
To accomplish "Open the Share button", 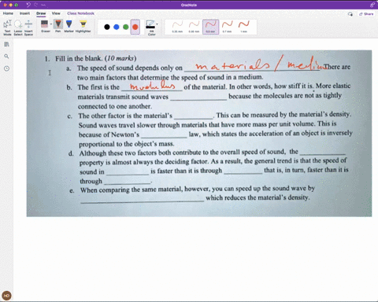I will point(366,14).
